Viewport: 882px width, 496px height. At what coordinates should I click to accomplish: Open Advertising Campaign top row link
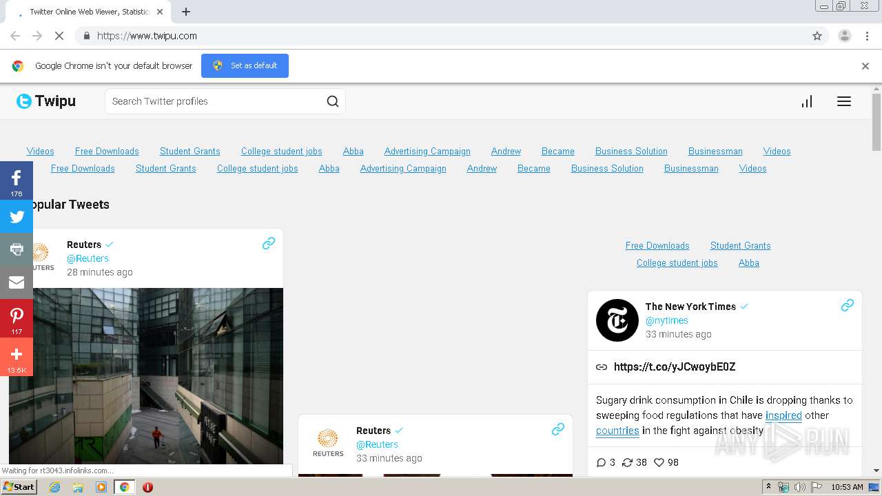click(x=427, y=151)
